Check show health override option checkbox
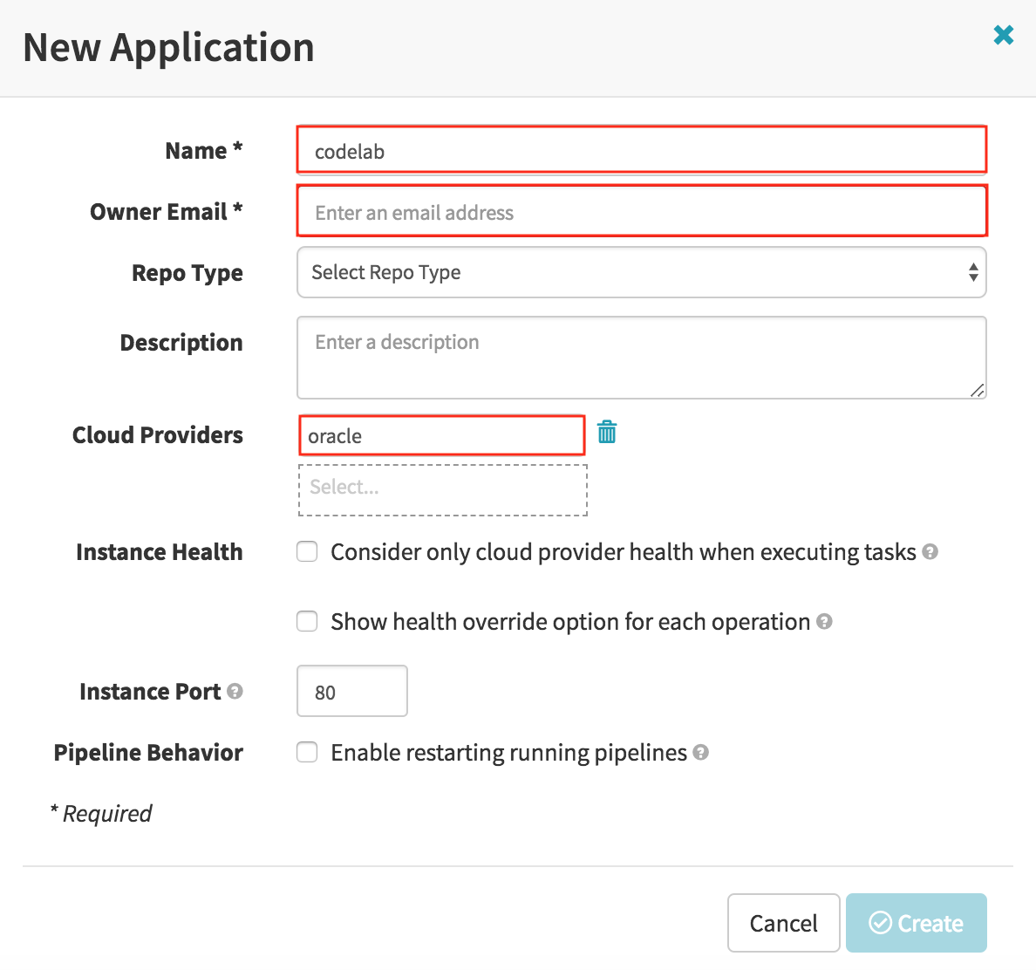1036x970 pixels. pos(307,622)
